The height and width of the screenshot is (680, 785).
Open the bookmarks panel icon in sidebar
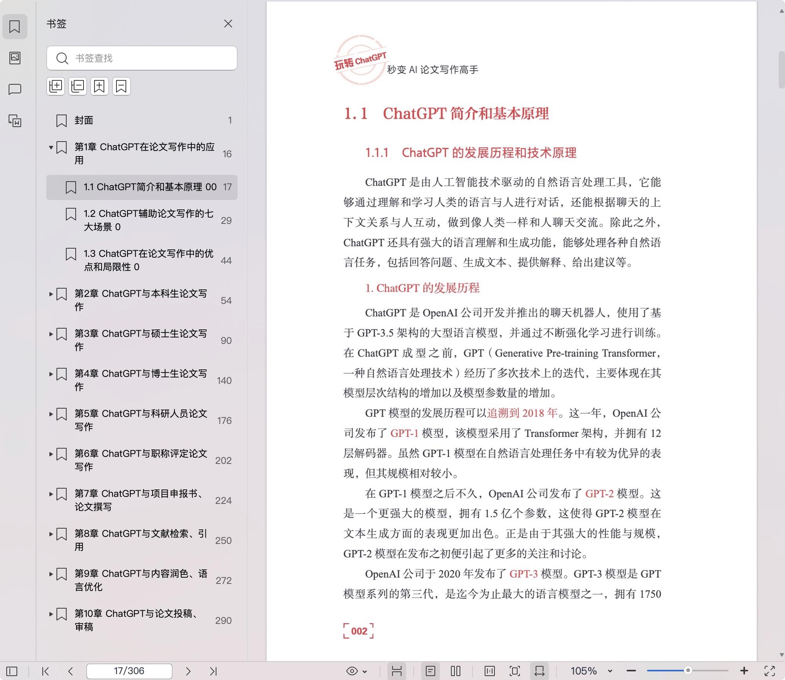(x=15, y=27)
